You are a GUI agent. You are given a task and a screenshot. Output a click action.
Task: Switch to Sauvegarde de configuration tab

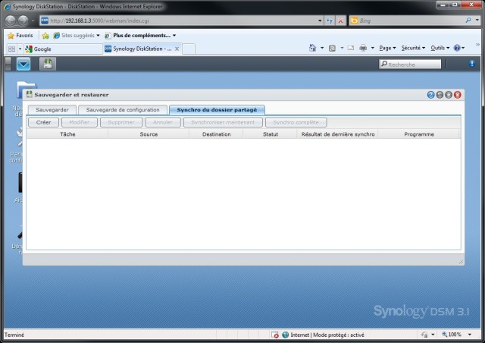coord(123,110)
